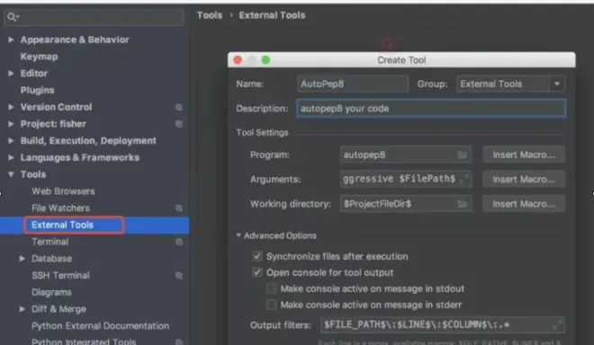Viewport: 594px width, 345px height.
Task: Click Insert Macro button for Arguments
Action: pyautogui.click(x=524, y=179)
